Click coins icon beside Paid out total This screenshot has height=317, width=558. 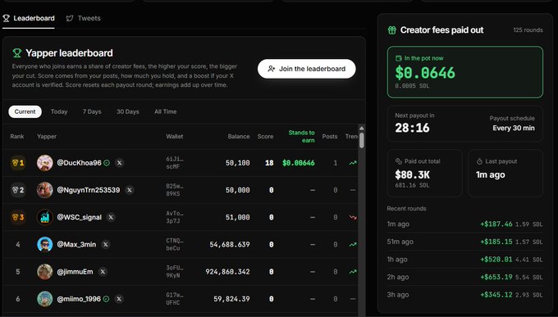point(399,161)
